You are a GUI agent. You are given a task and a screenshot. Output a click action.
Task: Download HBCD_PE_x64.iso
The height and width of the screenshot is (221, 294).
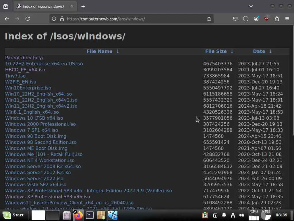[25, 70]
